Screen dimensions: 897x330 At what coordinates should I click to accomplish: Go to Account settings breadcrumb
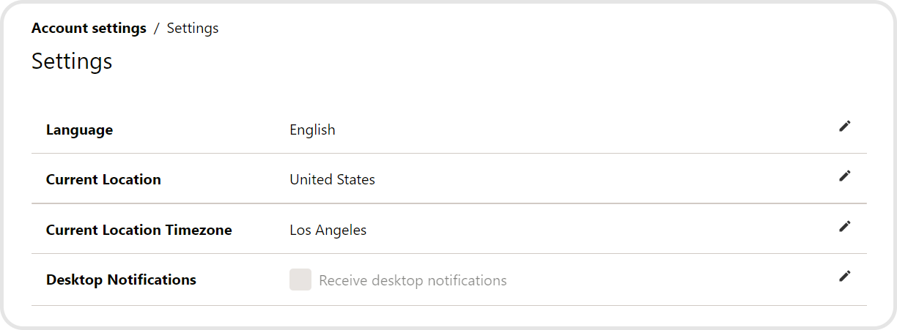(x=89, y=29)
